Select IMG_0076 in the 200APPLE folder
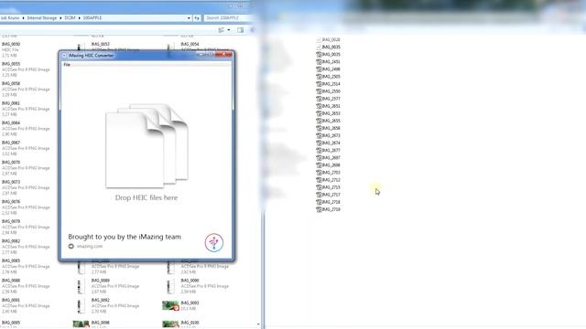The width and height of the screenshot is (586, 329). (x=26, y=207)
